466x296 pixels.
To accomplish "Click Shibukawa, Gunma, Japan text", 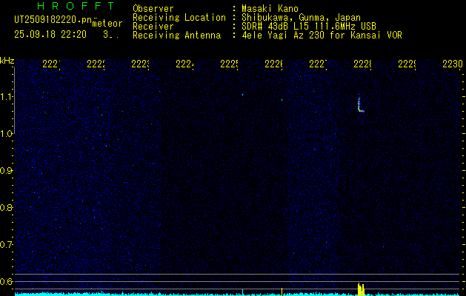I will tap(301, 18).
